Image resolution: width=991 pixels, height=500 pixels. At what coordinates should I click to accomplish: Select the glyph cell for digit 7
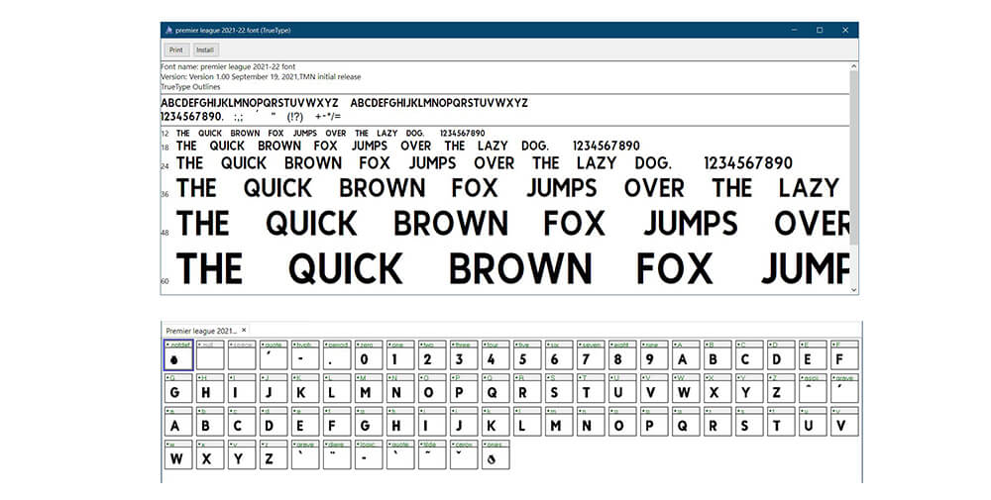click(x=591, y=355)
